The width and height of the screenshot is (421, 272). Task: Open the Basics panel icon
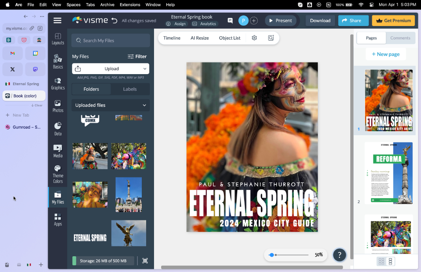click(58, 61)
